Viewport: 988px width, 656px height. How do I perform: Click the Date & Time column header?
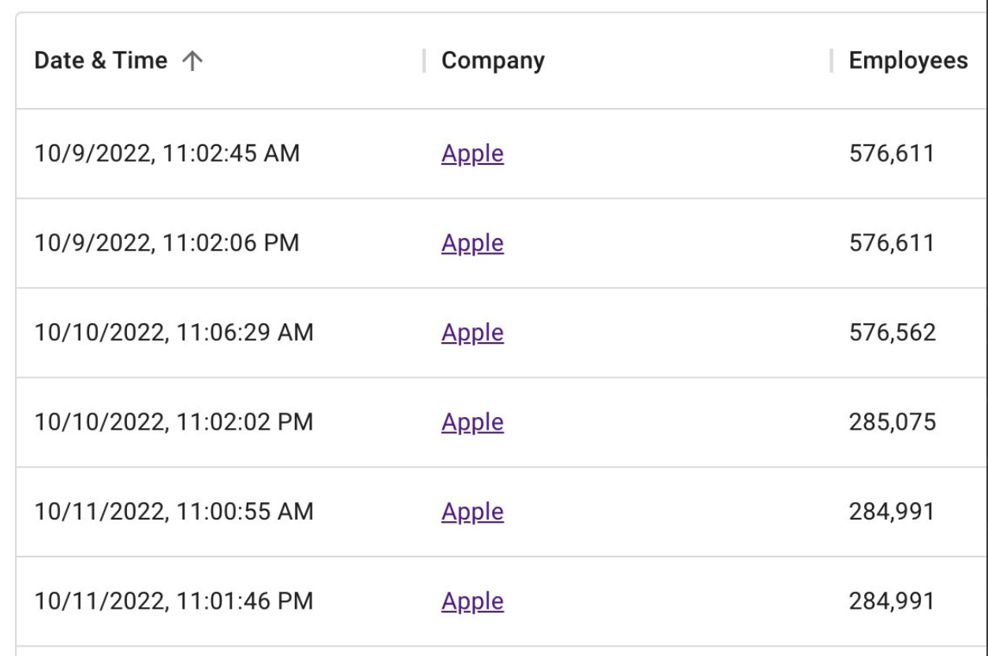(x=100, y=61)
